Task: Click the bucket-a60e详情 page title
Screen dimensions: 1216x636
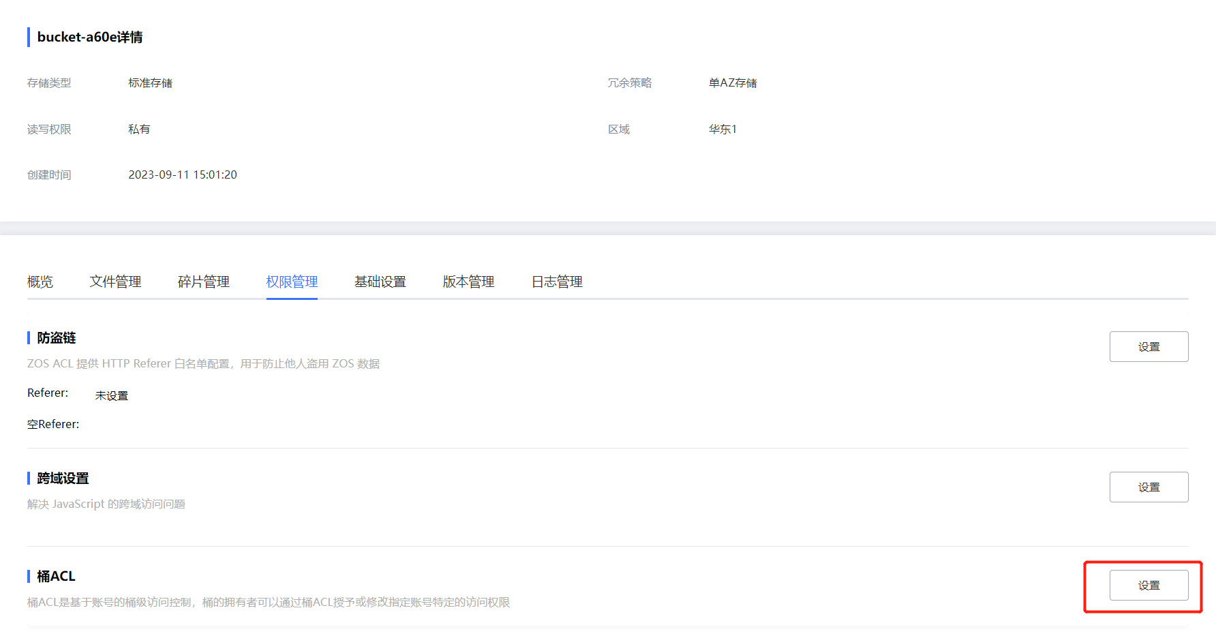Action: 90,37
